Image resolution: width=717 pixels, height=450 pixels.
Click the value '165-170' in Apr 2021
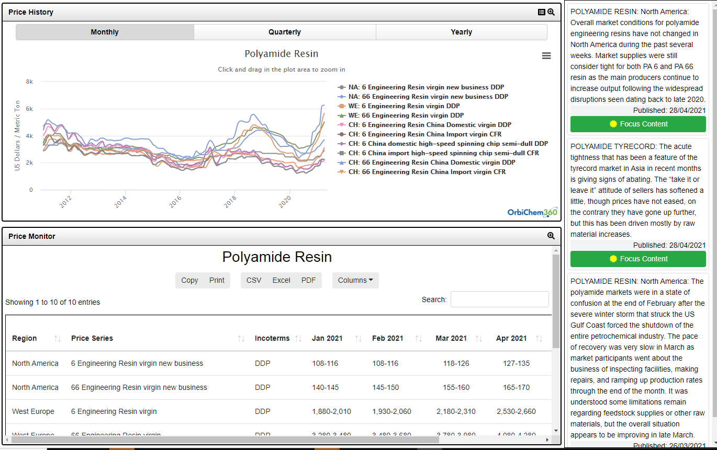point(516,387)
